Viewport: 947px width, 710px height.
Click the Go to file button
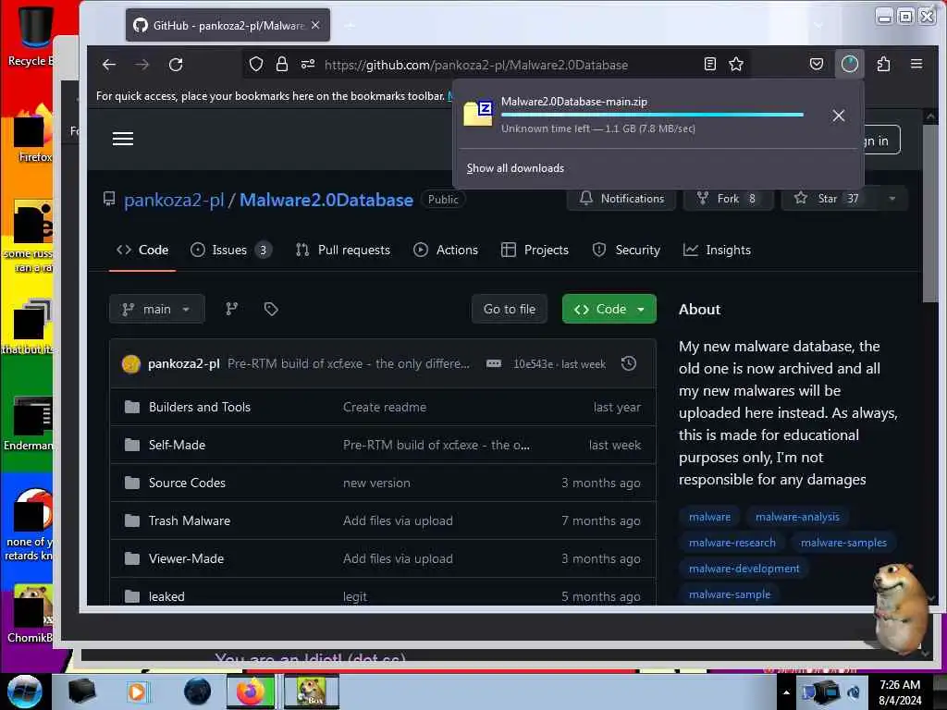510,309
